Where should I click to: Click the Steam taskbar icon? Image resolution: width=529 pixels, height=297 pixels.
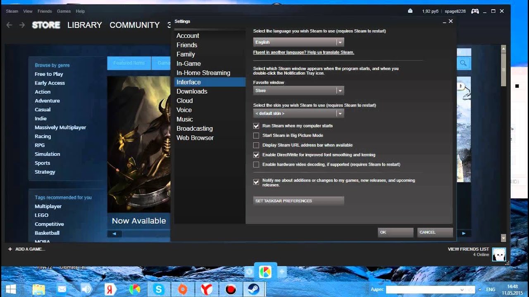(254, 289)
